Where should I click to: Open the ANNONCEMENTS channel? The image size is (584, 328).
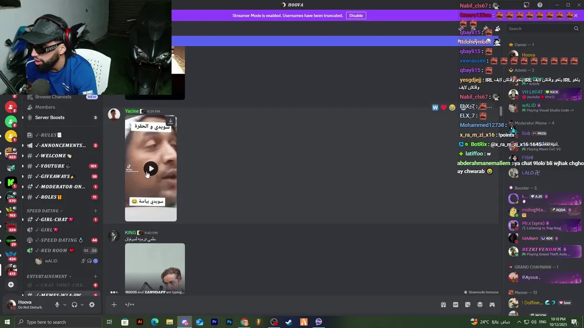pos(62,145)
